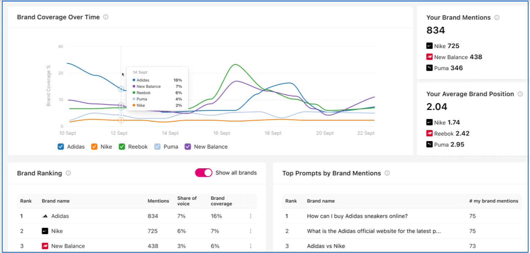Screen dimensions: 530x253
Task: Click the # my brand mentions column header
Action: coord(494,201)
